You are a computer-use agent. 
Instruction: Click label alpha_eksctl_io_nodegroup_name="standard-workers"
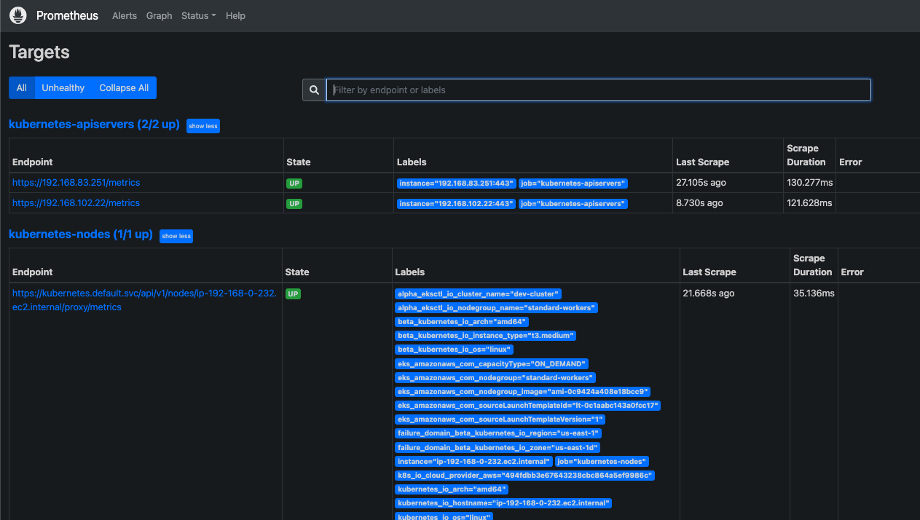pyautogui.click(x=497, y=307)
